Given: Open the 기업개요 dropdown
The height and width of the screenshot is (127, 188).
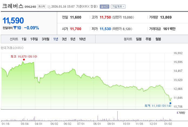Looking at the screenshot, I should pyautogui.click(x=118, y=6).
